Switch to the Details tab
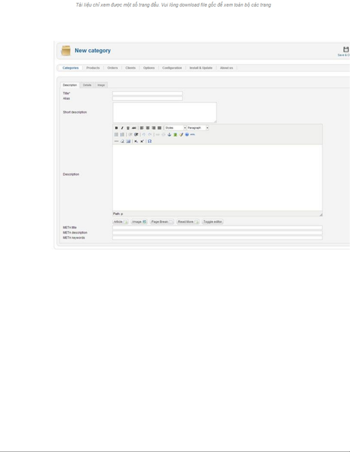 click(87, 85)
